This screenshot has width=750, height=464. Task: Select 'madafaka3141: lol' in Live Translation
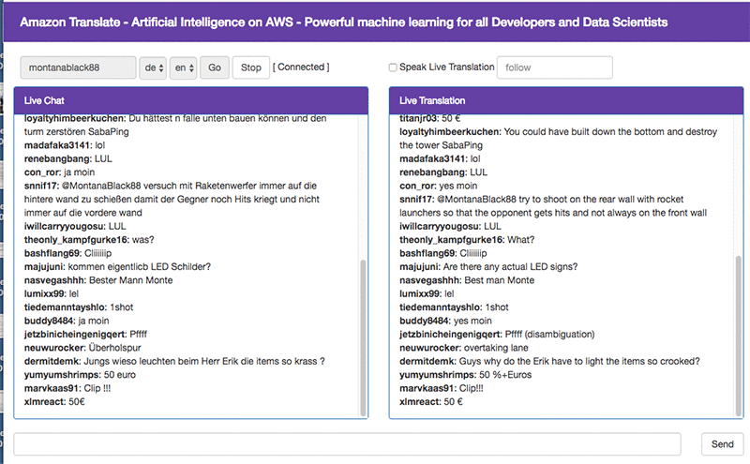pyautogui.click(x=440, y=158)
